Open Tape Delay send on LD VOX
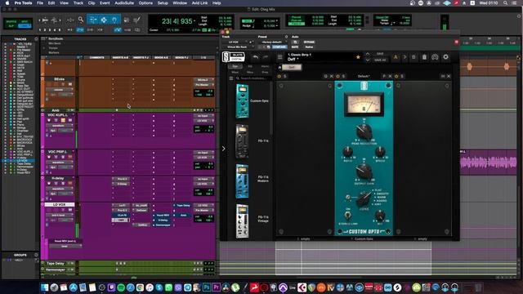The image size is (523, 294). 183,206
